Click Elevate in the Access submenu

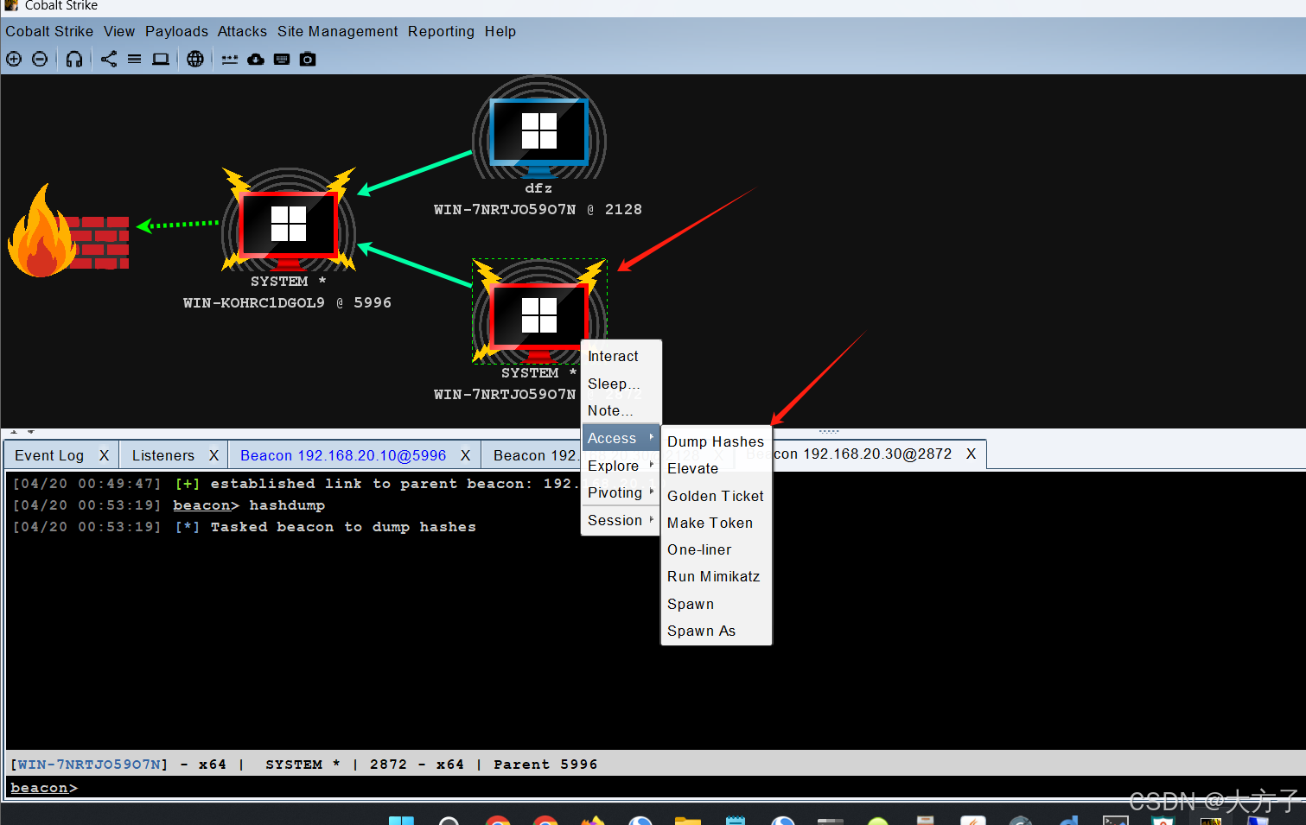[x=716, y=468]
